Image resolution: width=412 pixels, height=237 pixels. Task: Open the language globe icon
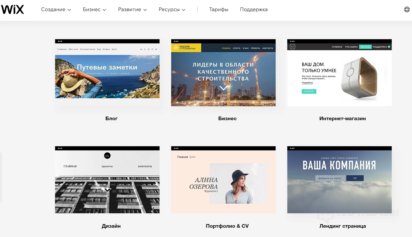coord(407,10)
